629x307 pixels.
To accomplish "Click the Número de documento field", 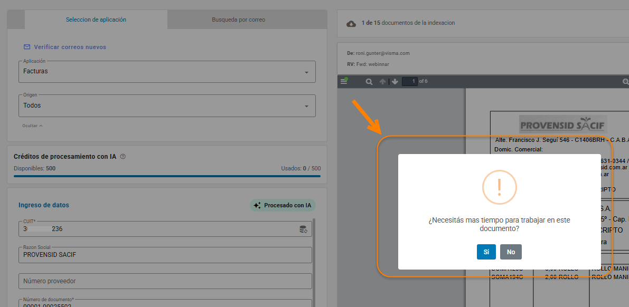I will point(165,303).
